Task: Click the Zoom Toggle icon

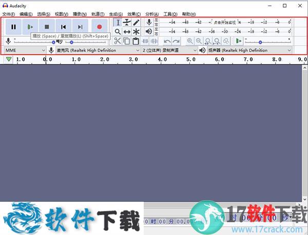Action: point(226,41)
